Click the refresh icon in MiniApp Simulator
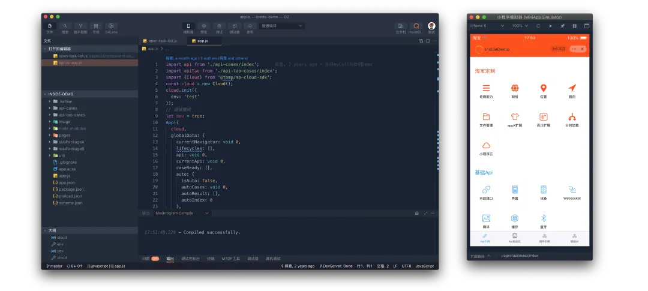Screen dimensions: 648x291 coord(539,26)
